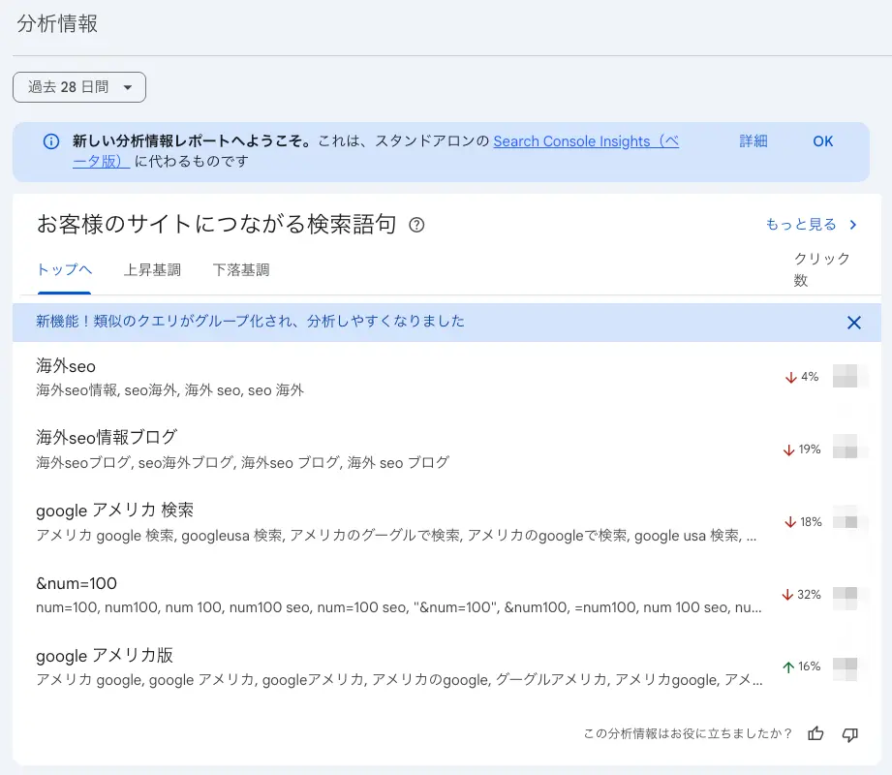Viewport: 892px width, 775px height.
Task: Click the 詳細 link in banner
Action: pos(754,141)
